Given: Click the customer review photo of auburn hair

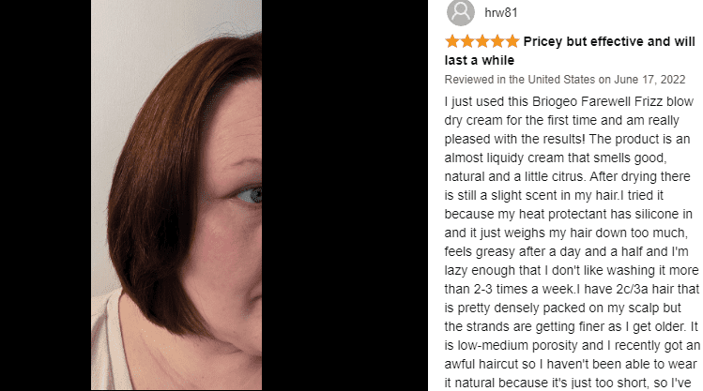Looking at the screenshot, I should pos(176,195).
